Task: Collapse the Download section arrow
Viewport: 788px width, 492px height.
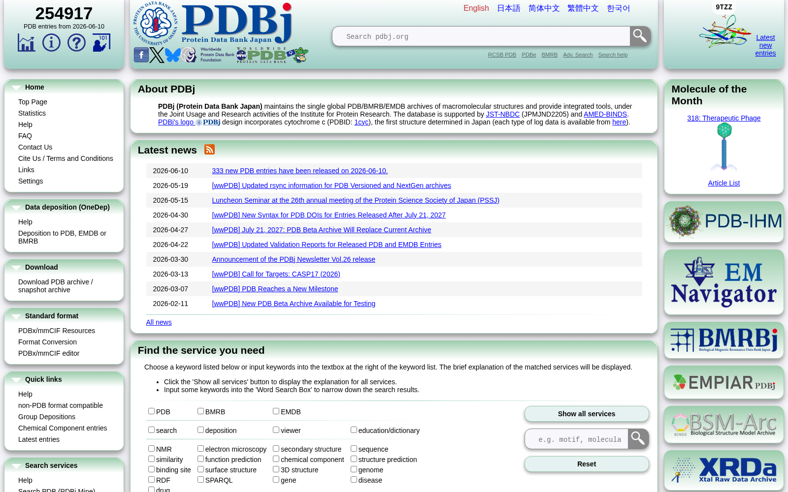Action: pyautogui.click(x=16, y=268)
